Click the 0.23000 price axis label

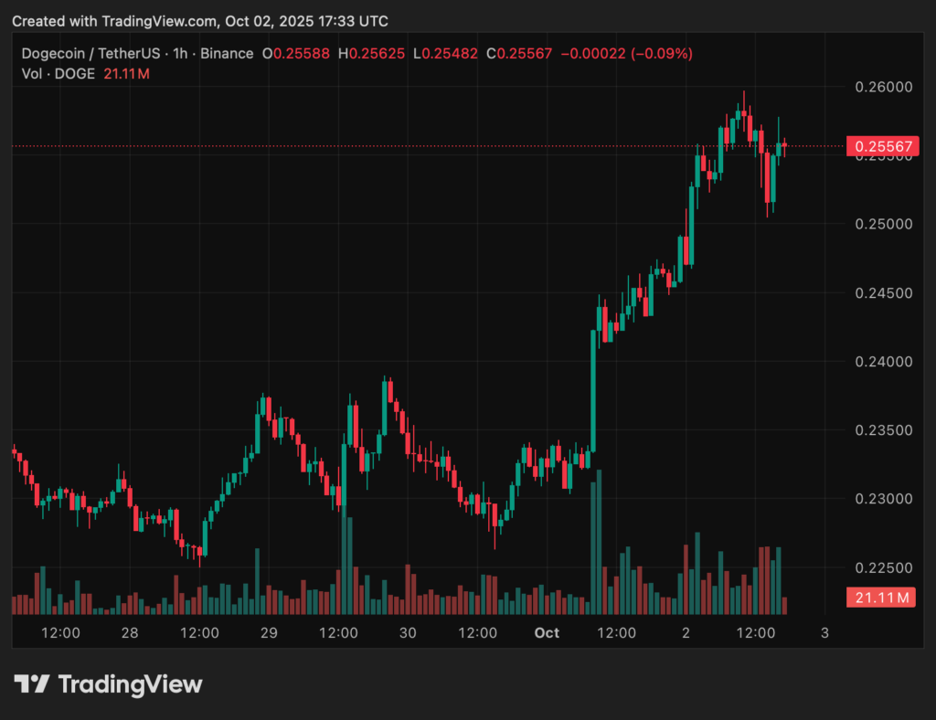[882, 499]
